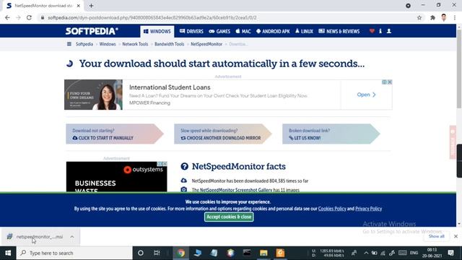Click the feedback side tab on right edge

[x=453, y=142]
